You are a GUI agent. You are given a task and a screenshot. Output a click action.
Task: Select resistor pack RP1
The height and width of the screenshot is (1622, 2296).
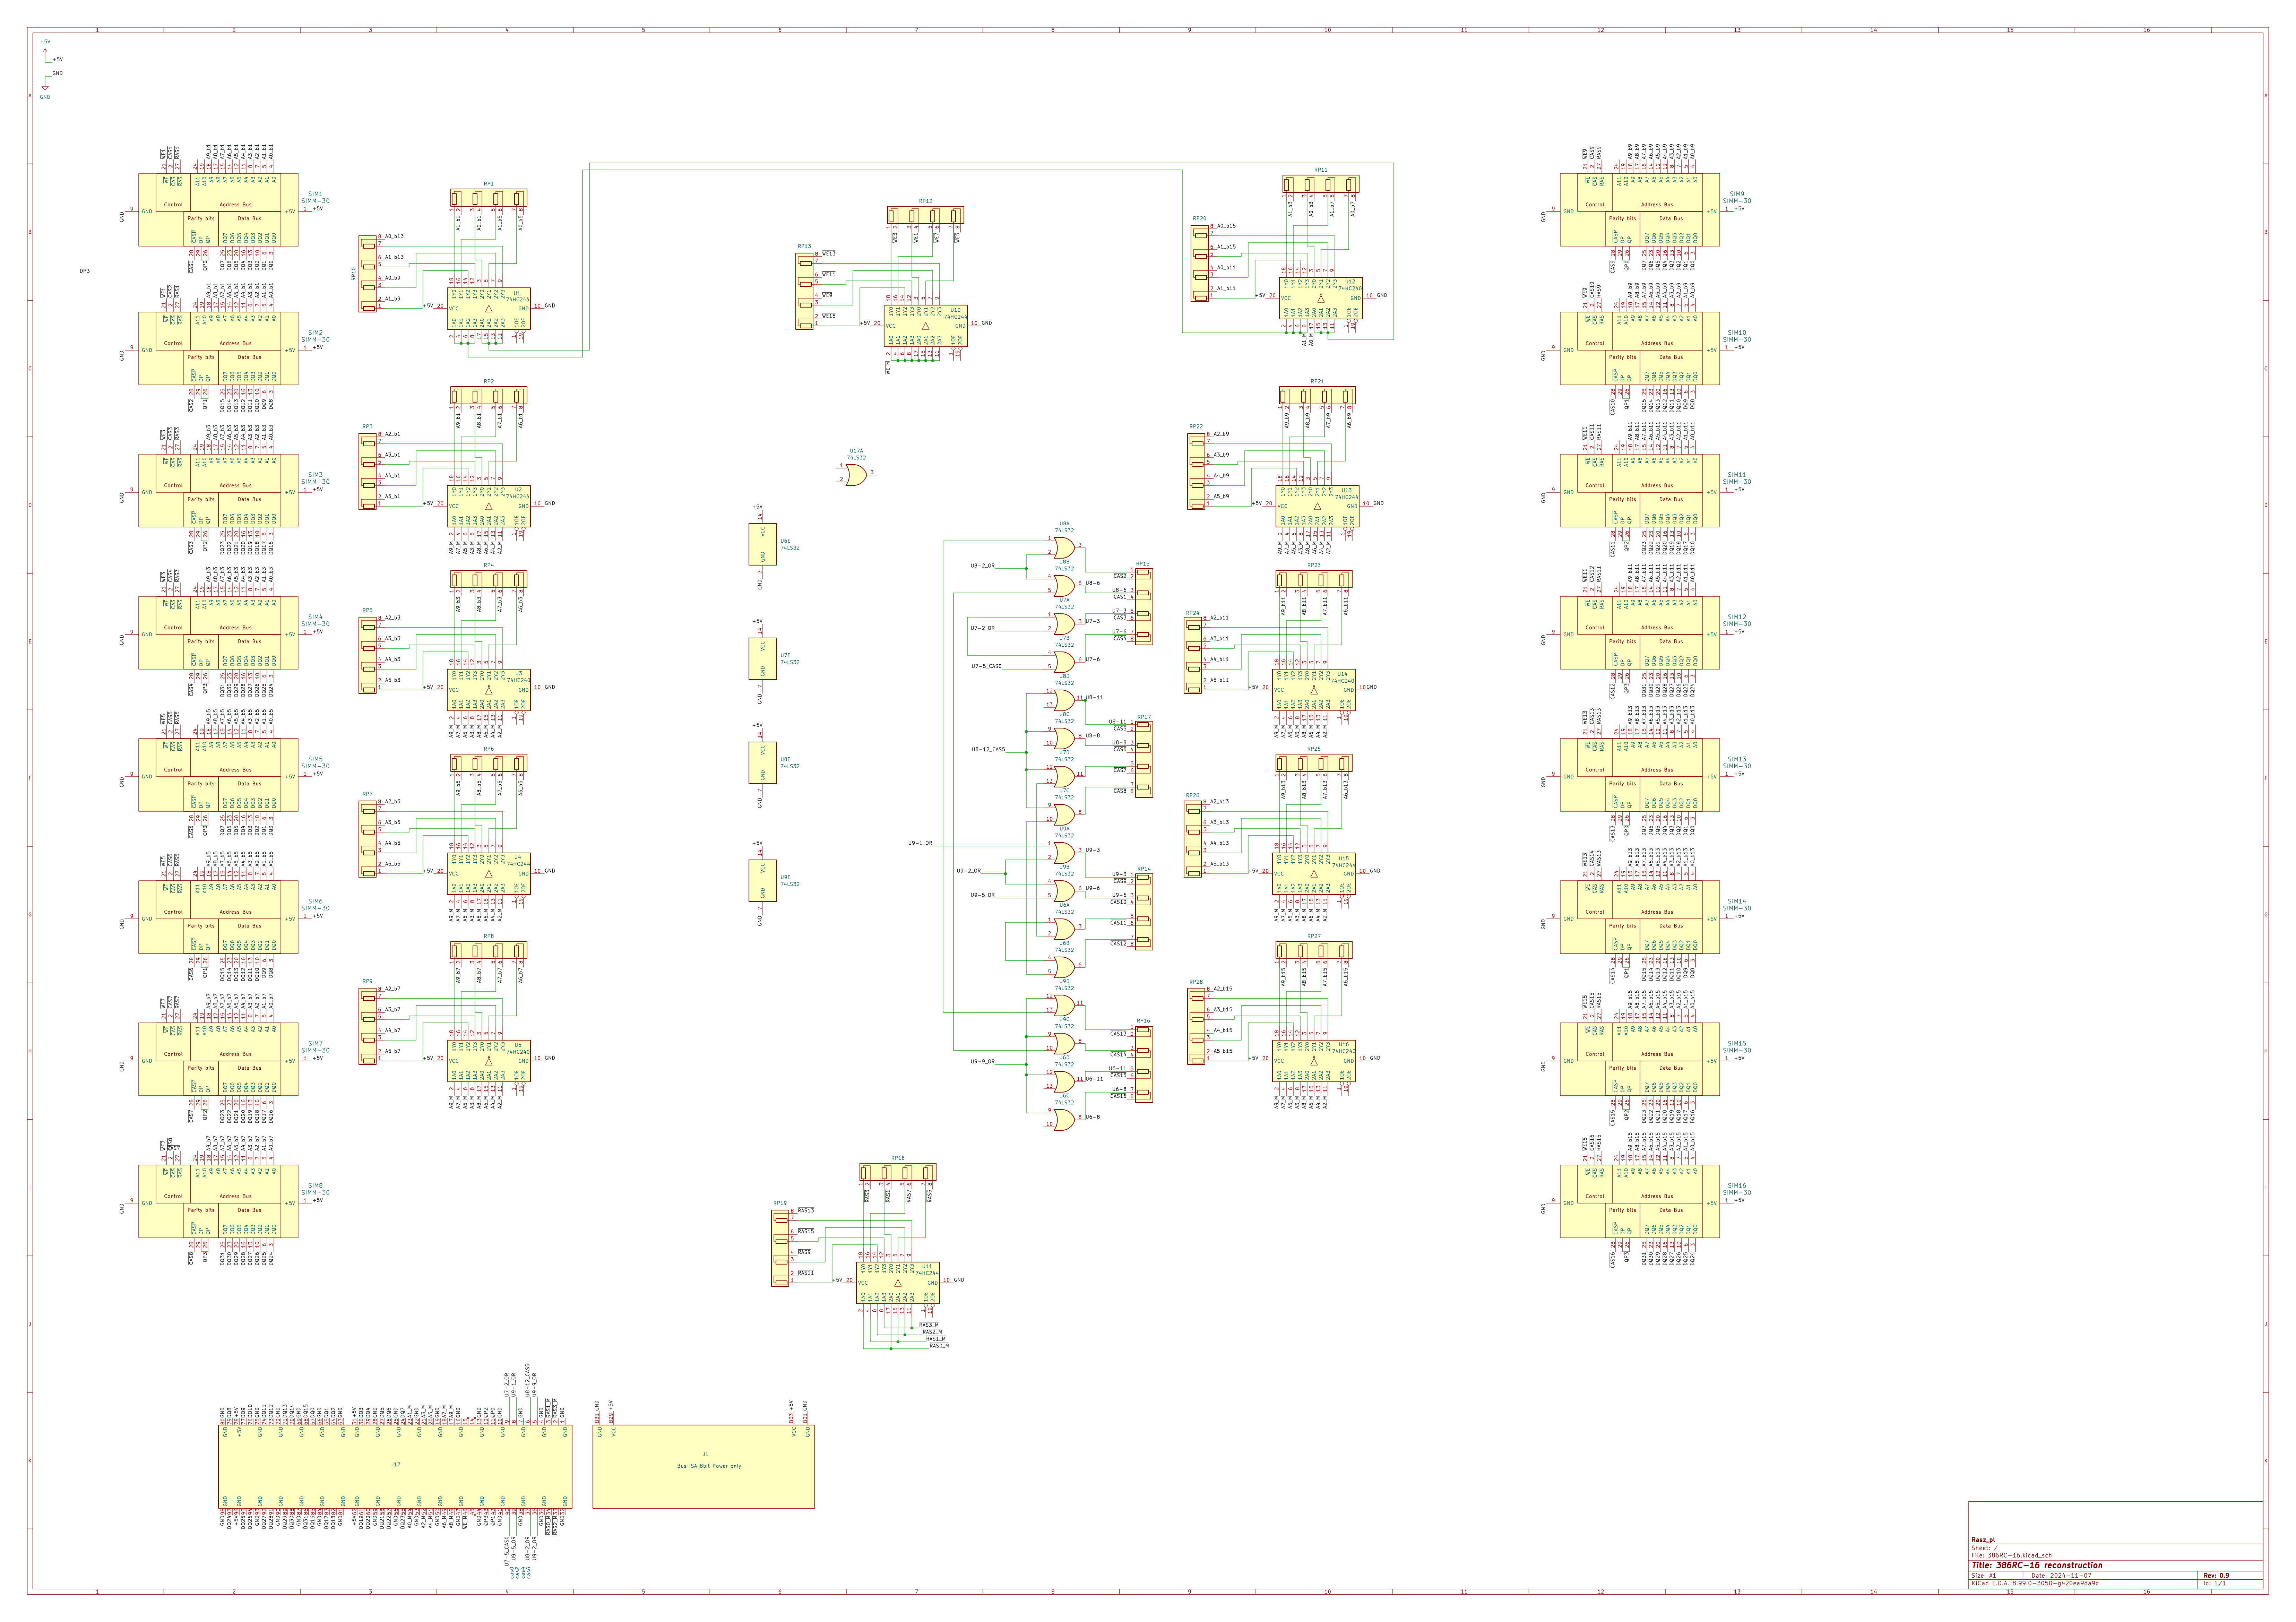click(x=489, y=198)
